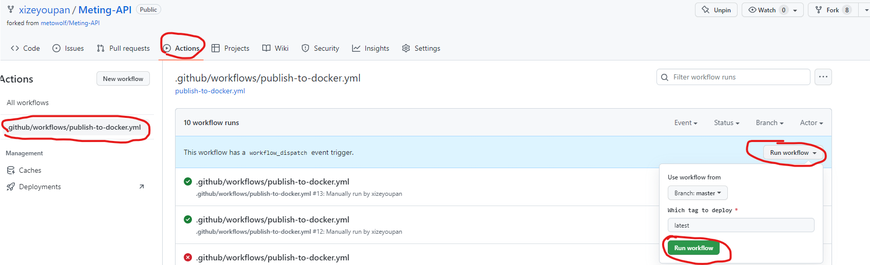This screenshot has width=870, height=265.
Task: Open the publish-to-docker.yml file link
Action: coord(210,91)
